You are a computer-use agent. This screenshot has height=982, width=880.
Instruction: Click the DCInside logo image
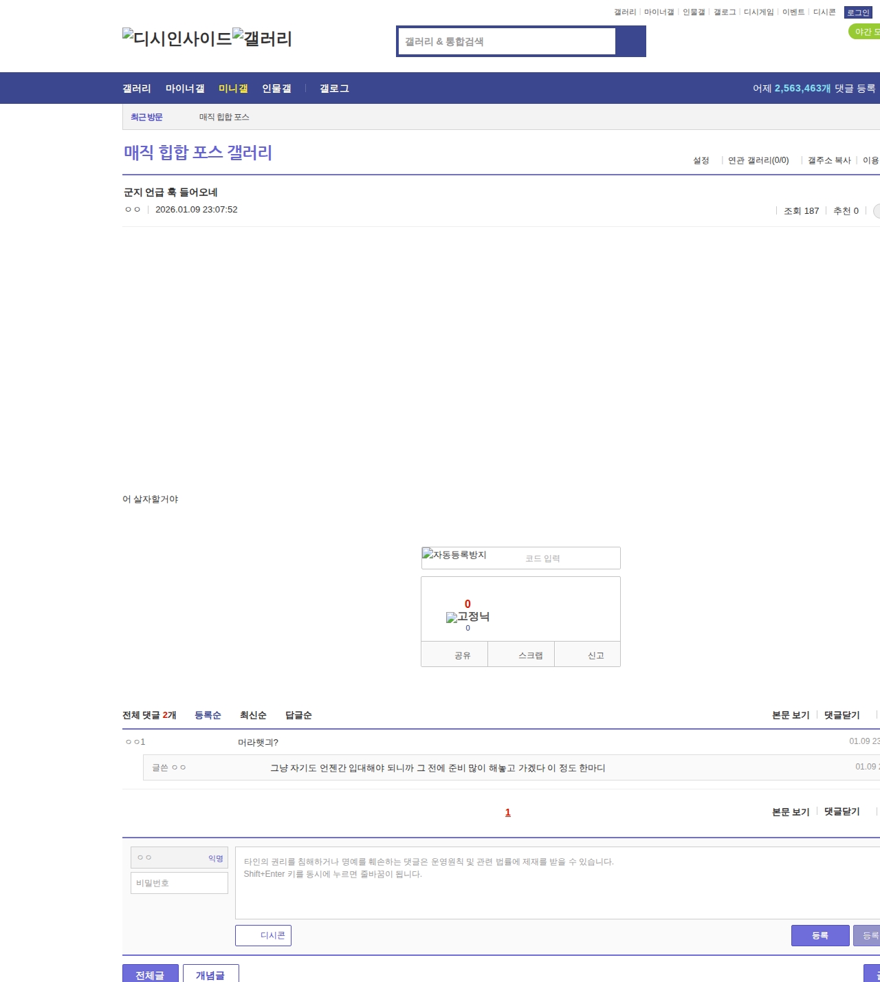coord(177,38)
